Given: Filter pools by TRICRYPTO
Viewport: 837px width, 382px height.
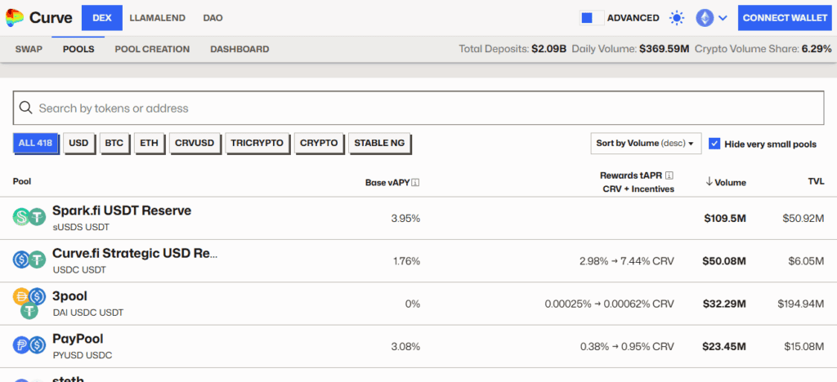Looking at the screenshot, I should pos(257,144).
